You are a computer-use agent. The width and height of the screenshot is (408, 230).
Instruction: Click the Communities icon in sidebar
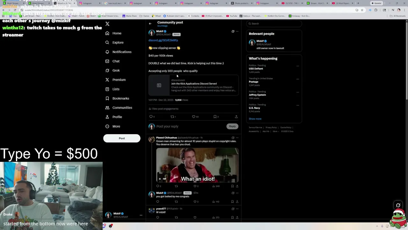tap(107, 108)
